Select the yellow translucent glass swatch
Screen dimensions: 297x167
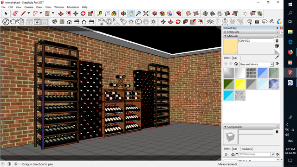click(x=240, y=84)
